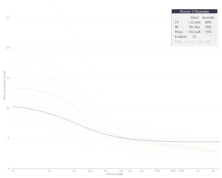The image size is (222, 178).
Task: Click the Watts per kilogram axis title
Action: coord(4,85)
